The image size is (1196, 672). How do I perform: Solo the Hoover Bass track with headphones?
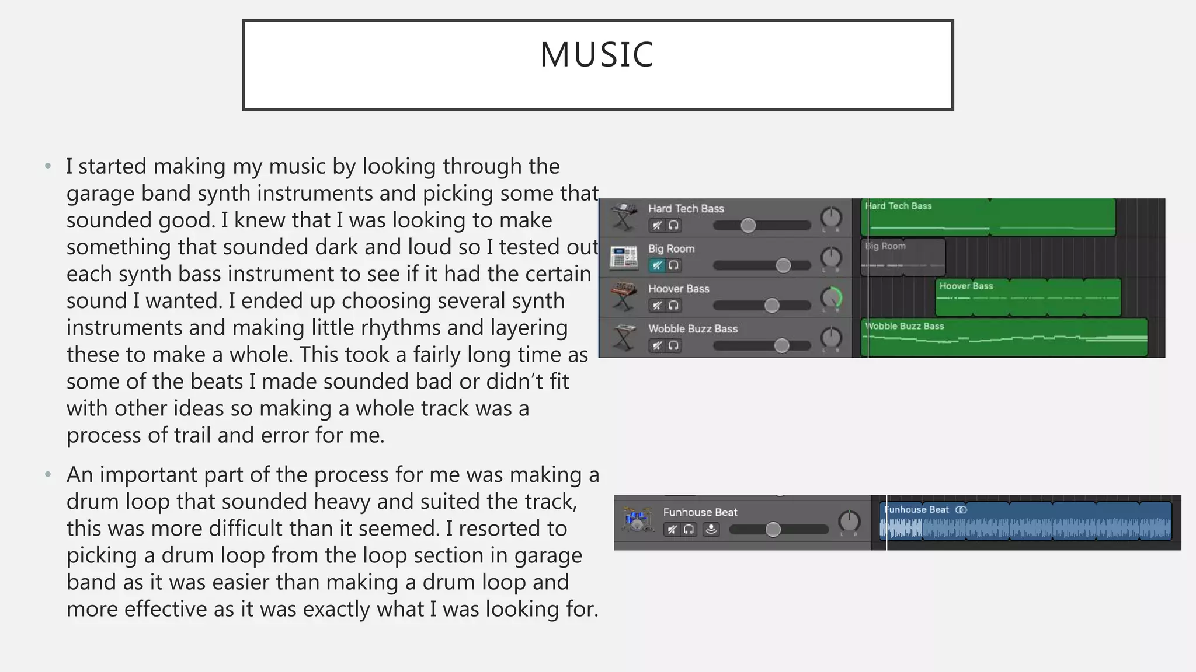(674, 305)
